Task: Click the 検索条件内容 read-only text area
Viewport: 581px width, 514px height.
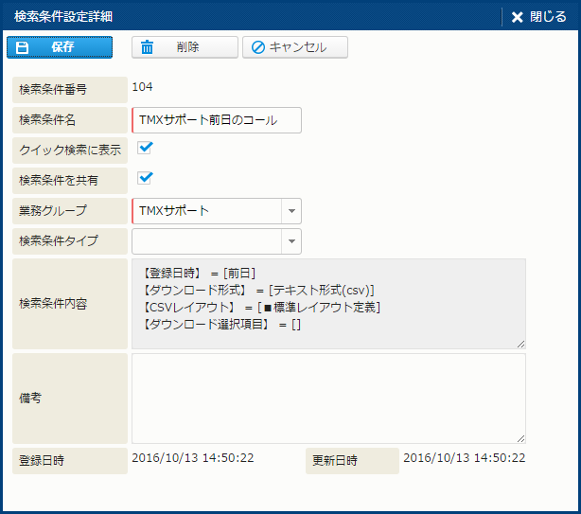Action: tap(328, 304)
